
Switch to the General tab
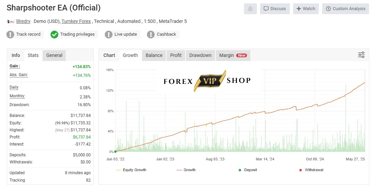coord(54,55)
